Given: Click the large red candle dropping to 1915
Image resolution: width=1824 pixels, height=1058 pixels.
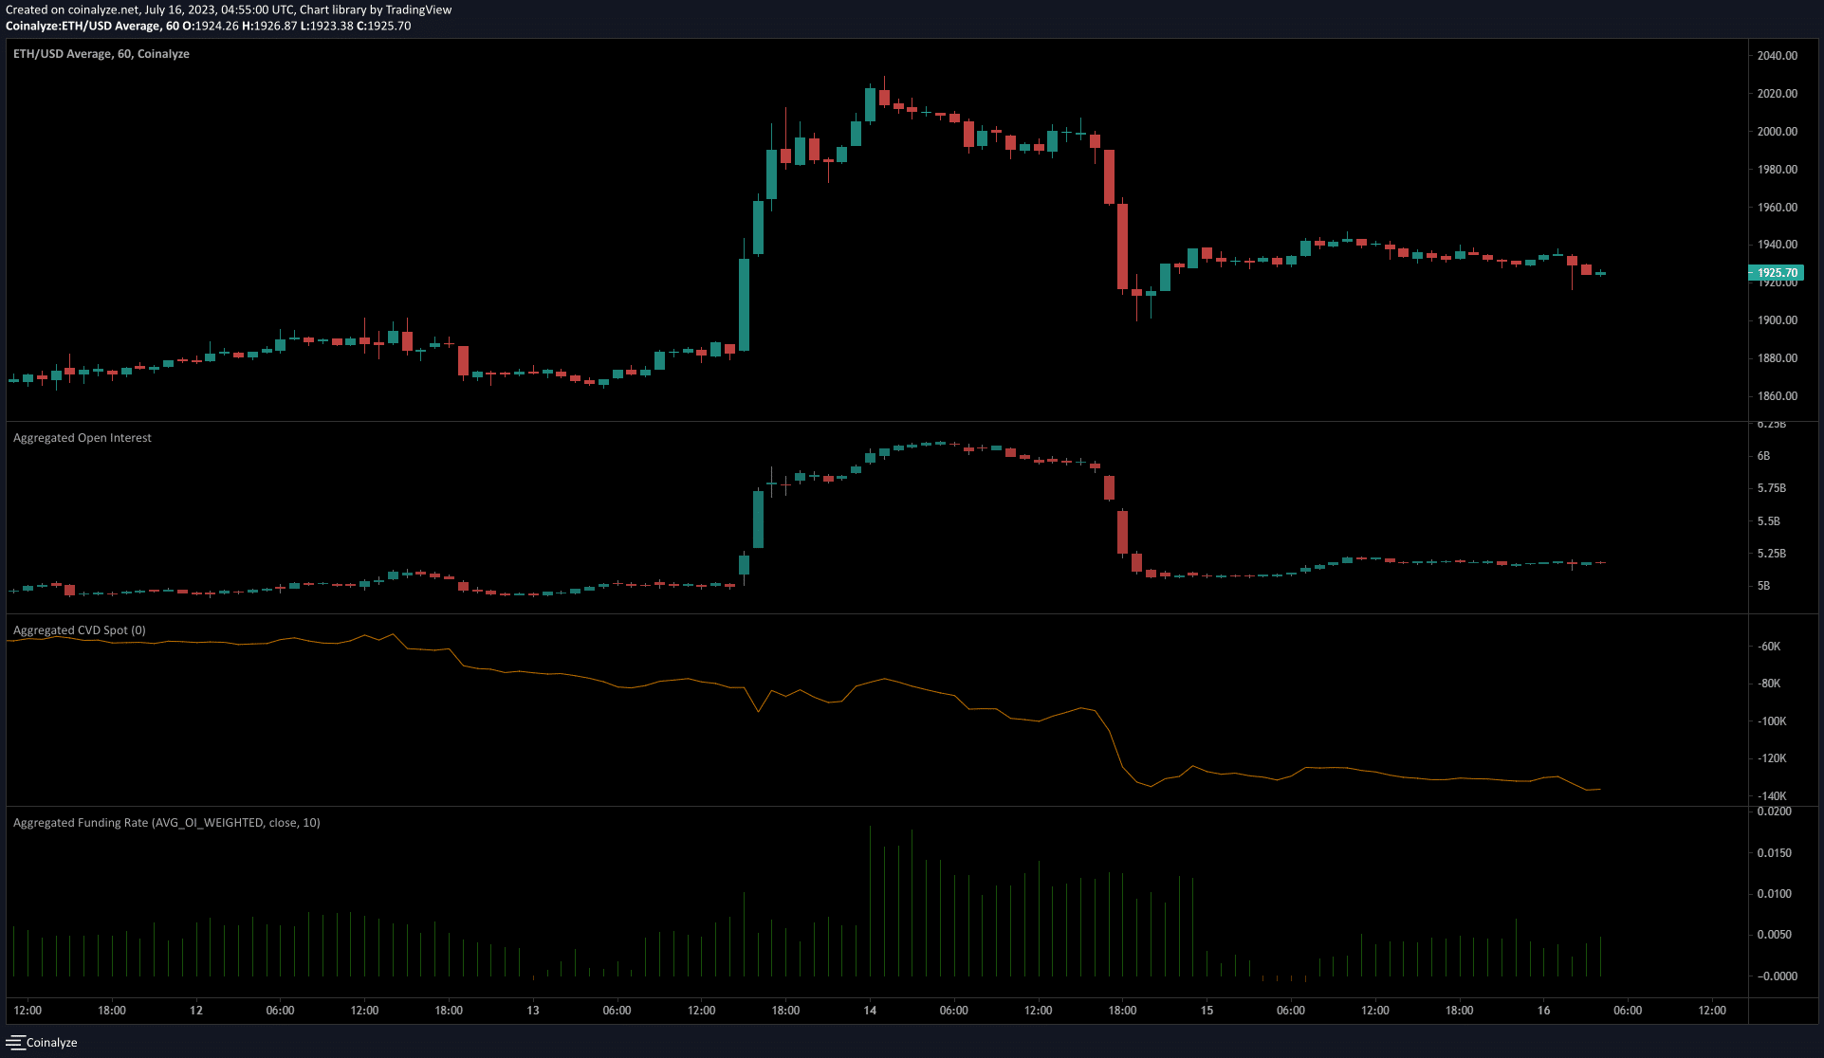Looking at the screenshot, I should pyautogui.click(x=1122, y=247).
